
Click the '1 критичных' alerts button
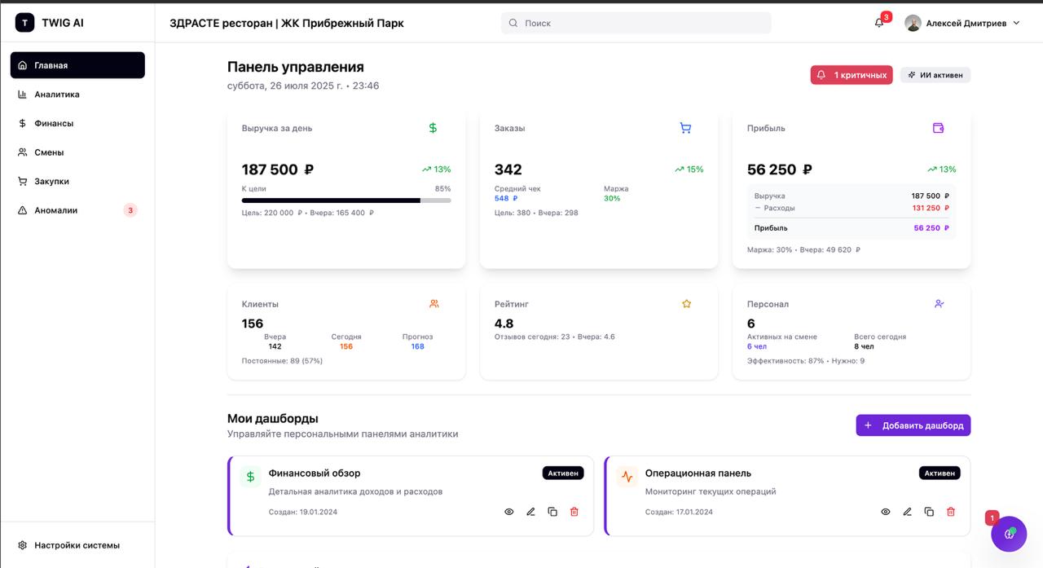[851, 74]
